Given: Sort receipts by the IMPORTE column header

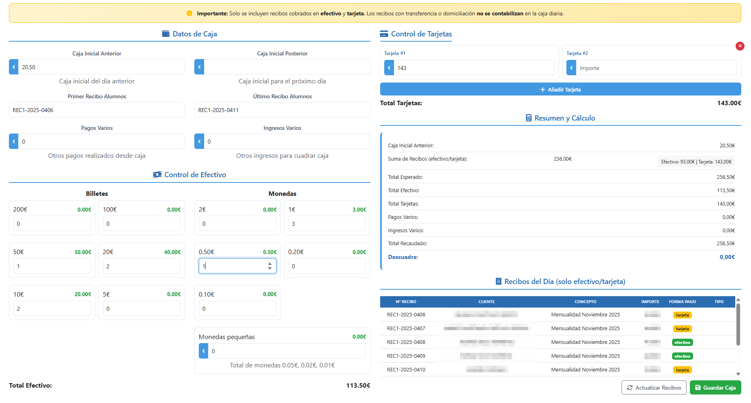Looking at the screenshot, I should pyautogui.click(x=650, y=302).
